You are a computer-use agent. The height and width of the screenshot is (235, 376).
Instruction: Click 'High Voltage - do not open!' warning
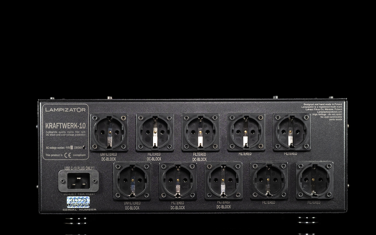point(327,114)
